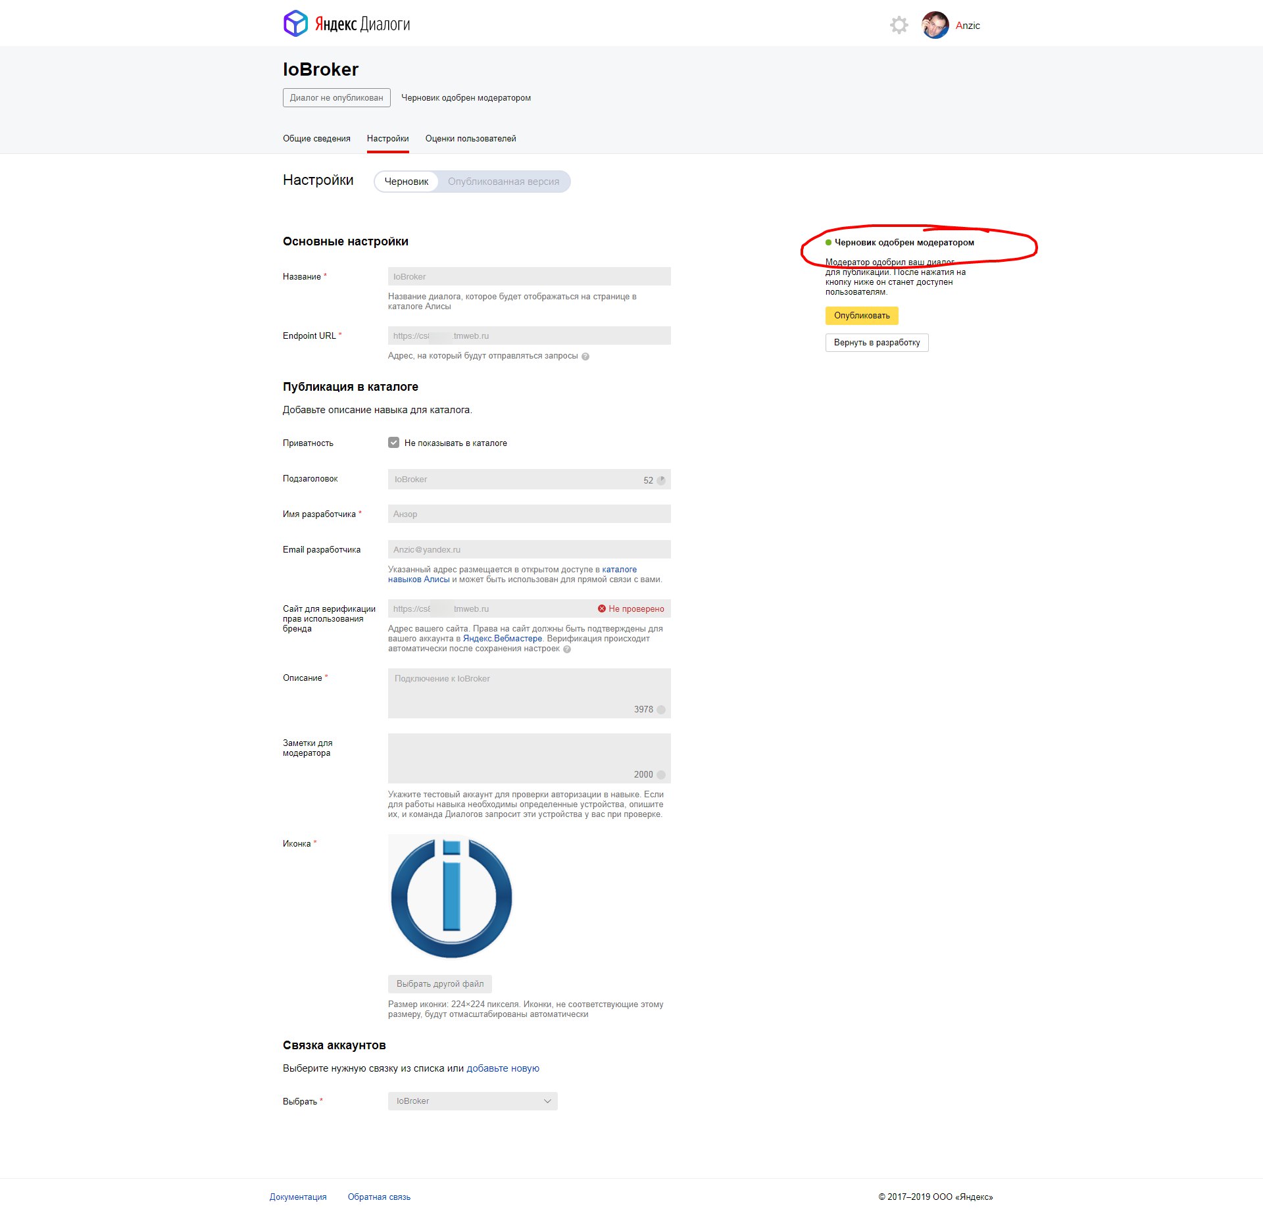The image size is (1263, 1215).
Task: Click the Основные настройки heading
Action: (345, 241)
